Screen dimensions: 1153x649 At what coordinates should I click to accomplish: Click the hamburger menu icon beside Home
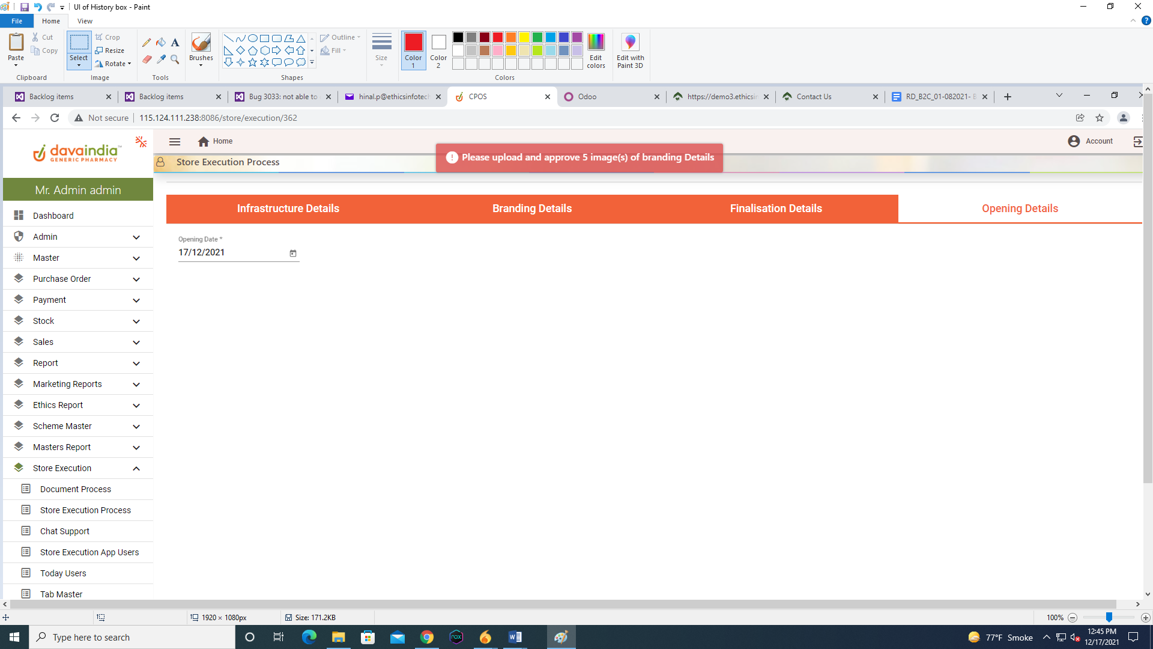pyautogui.click(x=175, y=142)
